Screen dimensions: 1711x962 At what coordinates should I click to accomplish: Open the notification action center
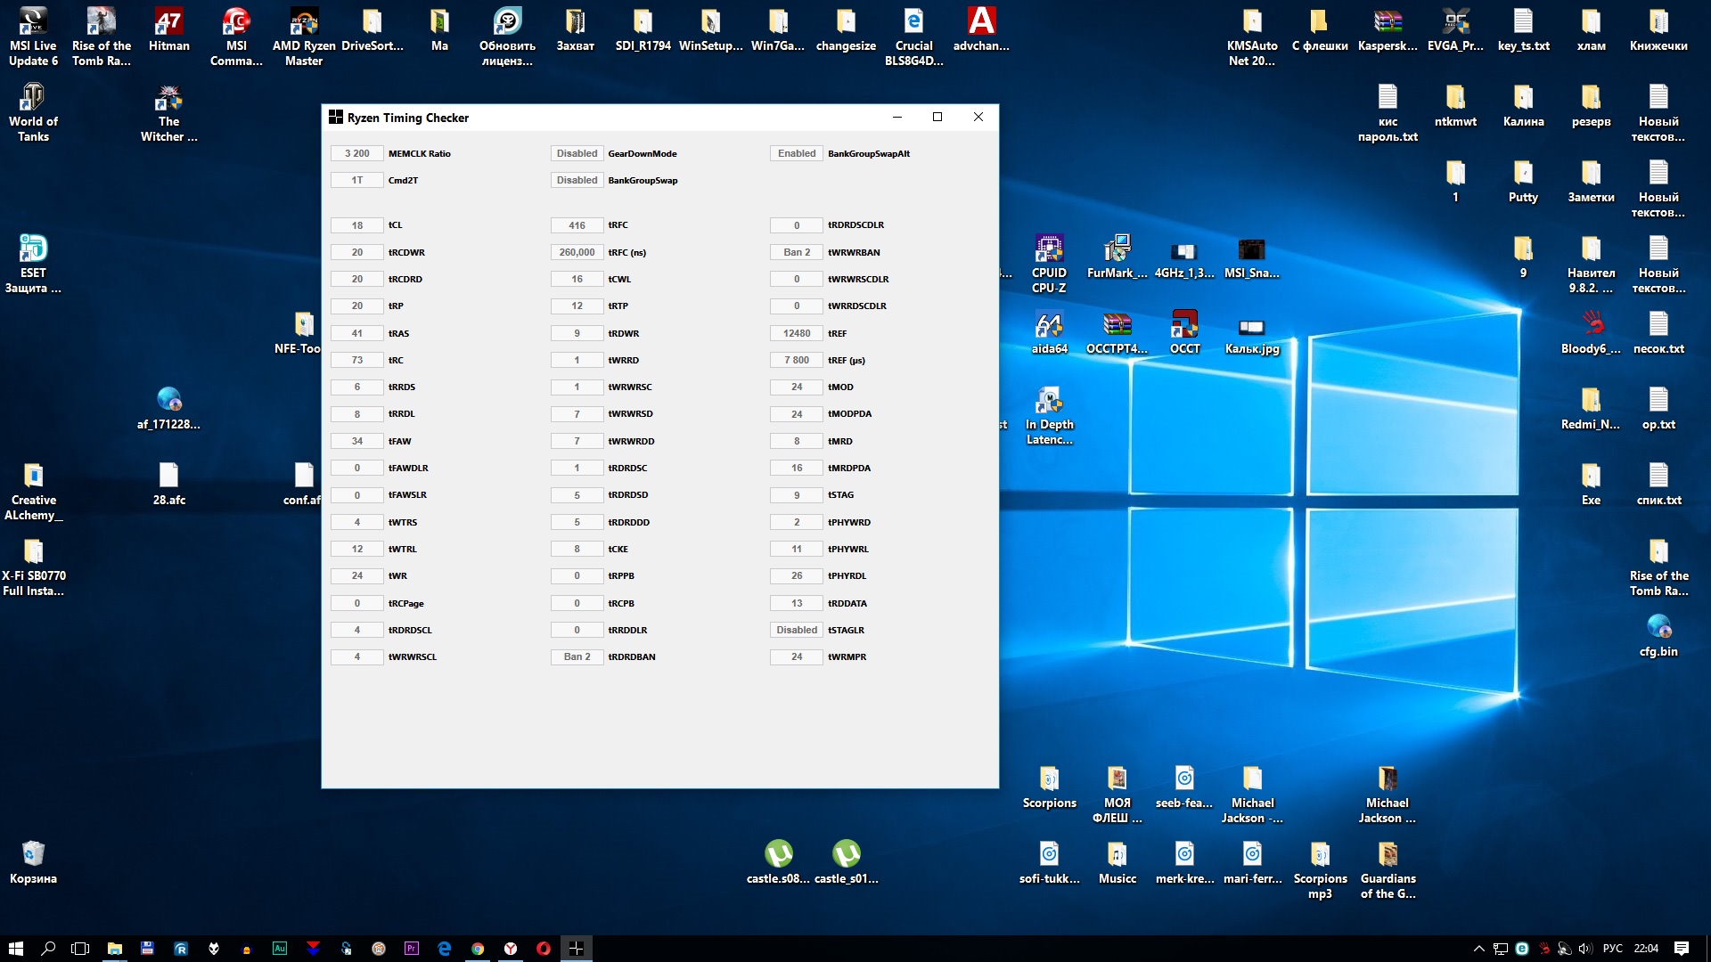click(x=1681, y=949)
